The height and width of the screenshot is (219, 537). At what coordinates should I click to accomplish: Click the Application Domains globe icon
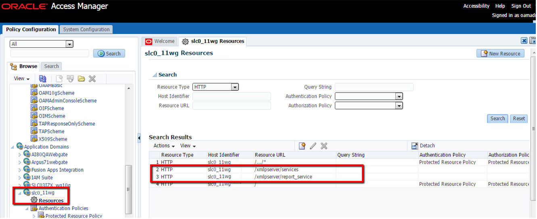(19, 146)
